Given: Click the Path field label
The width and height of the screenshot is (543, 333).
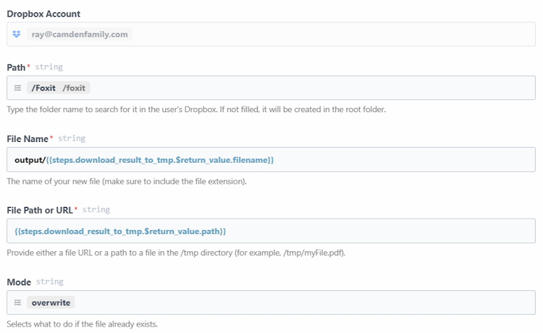Looking at the screenshot, I should click(x=16, y=67).
